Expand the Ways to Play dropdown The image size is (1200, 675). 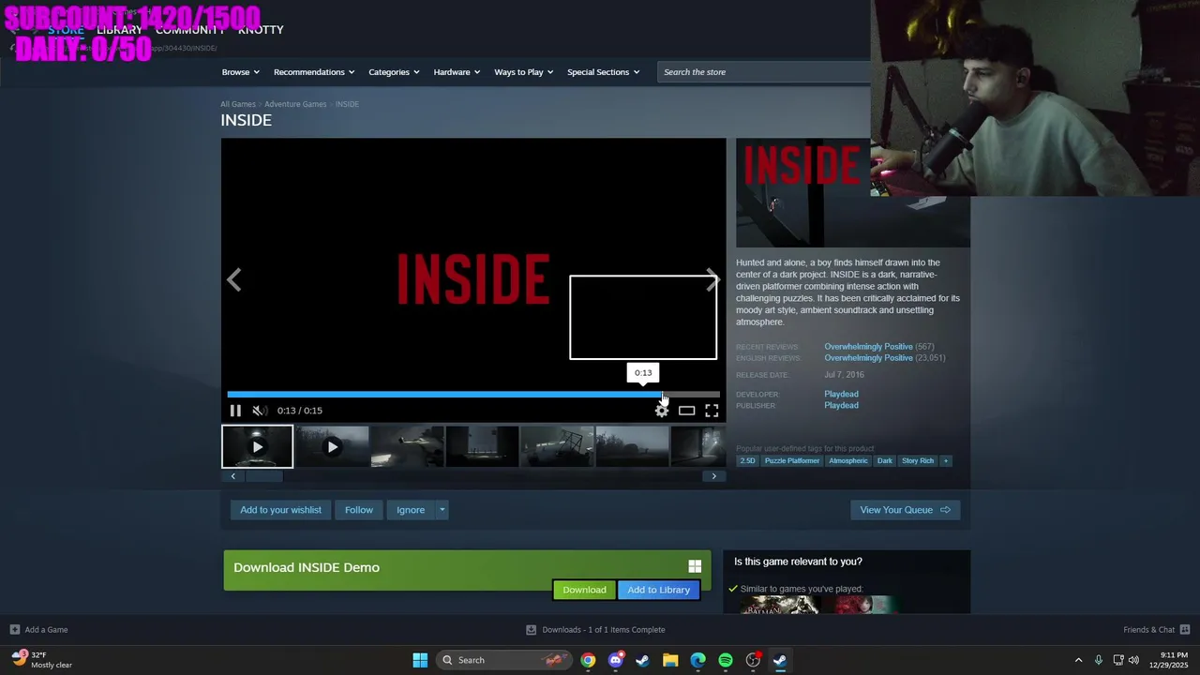pos(523,72)
